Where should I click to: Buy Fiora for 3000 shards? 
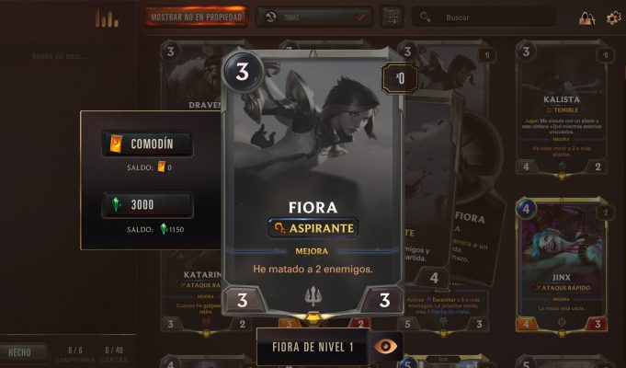(x=147, y=204)
